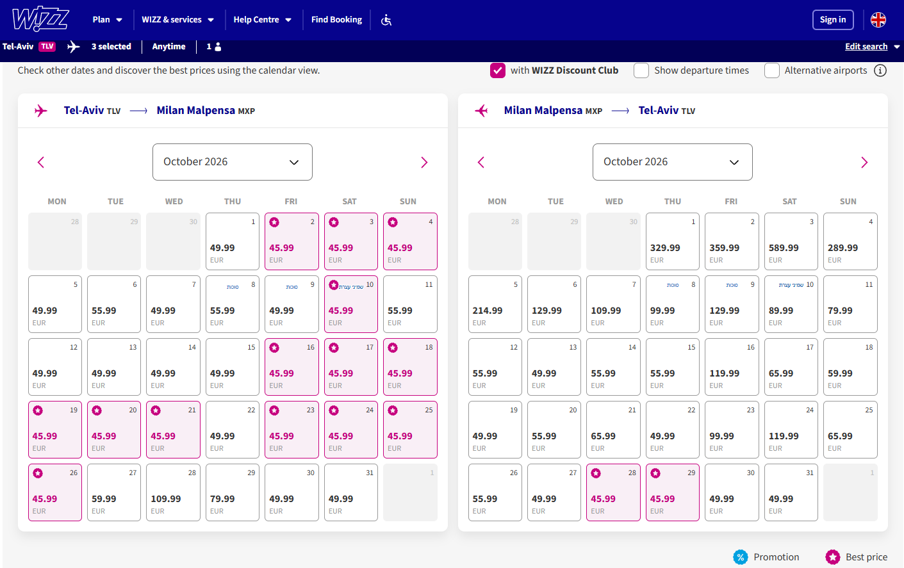Click best price star on outbound October 19
The height and width of the screenshot is (568, 904).
tap(38, 410)
